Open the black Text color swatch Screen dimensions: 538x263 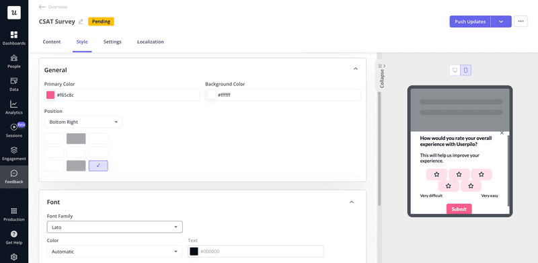[194, 252]
